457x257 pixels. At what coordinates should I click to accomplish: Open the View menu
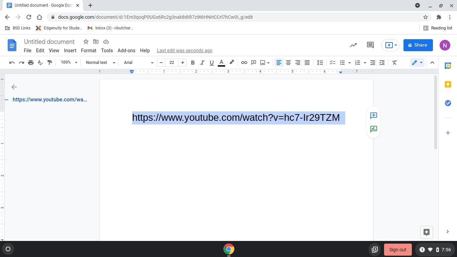pyautogui.click(x=54, y=51)
